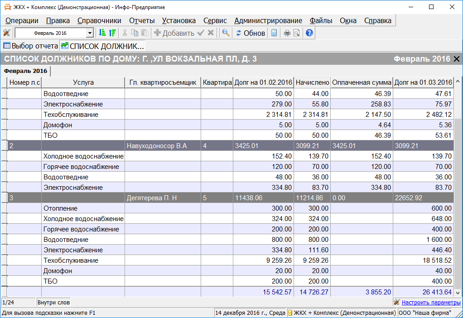Select the Дегятерева П. Н group row
This screenshot has height=318, width=463.
coord(230,198)
